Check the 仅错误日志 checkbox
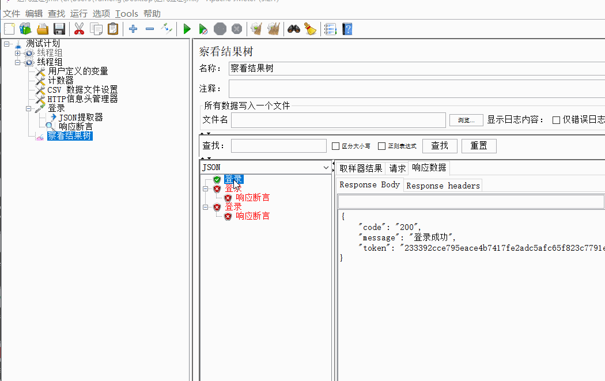The width and height of the screenshot is (605, 381). [556, 120]
